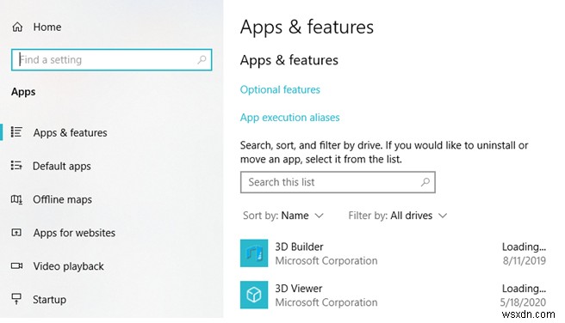Click Loading... size for 3D Builder
Screen dimensions: 565x323
pos(524,247)
